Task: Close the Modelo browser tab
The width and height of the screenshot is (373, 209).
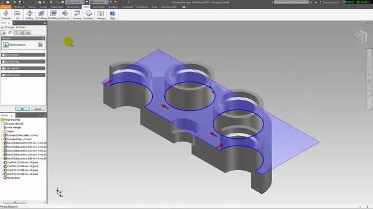Action: pos(12,116)
